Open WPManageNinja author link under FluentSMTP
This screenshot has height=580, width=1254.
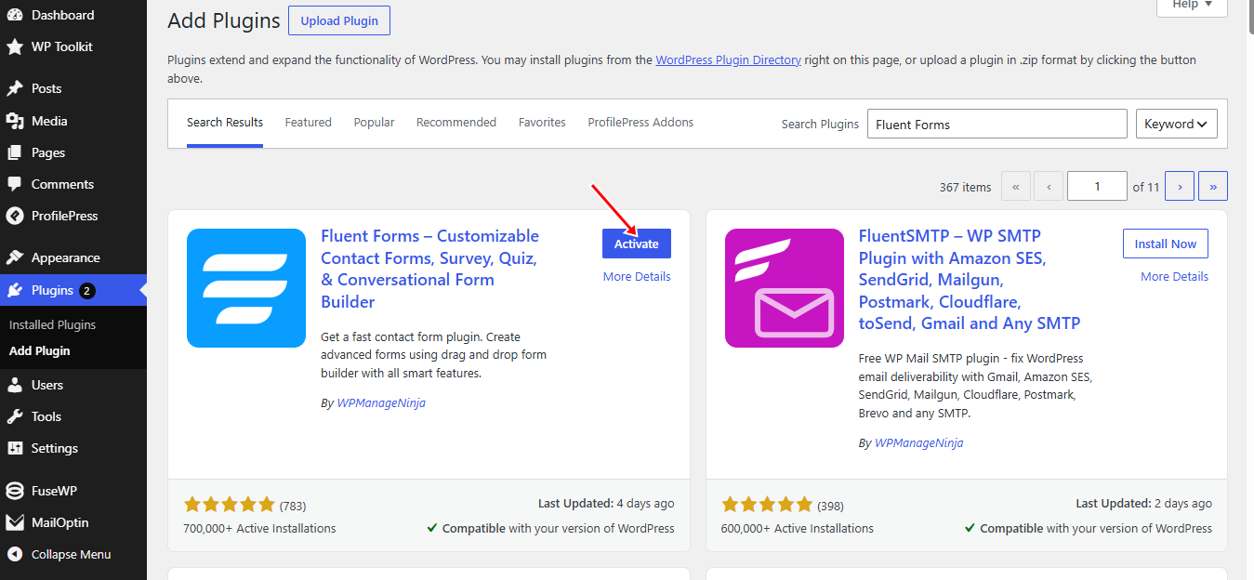[918, 443]
